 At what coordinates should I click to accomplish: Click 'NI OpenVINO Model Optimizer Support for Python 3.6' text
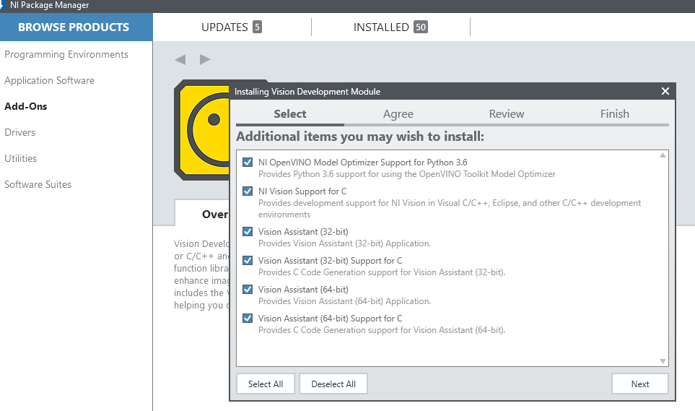(x=362, y=163)
